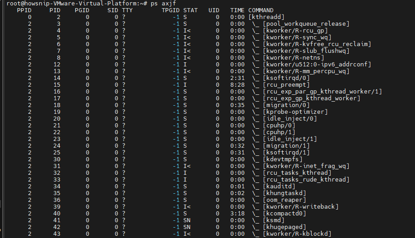Image resolution: width=415 pixels, height=238 pixels.
Task: Click the [rcu_preempt] process name
Action: click(x=286, y=85)
